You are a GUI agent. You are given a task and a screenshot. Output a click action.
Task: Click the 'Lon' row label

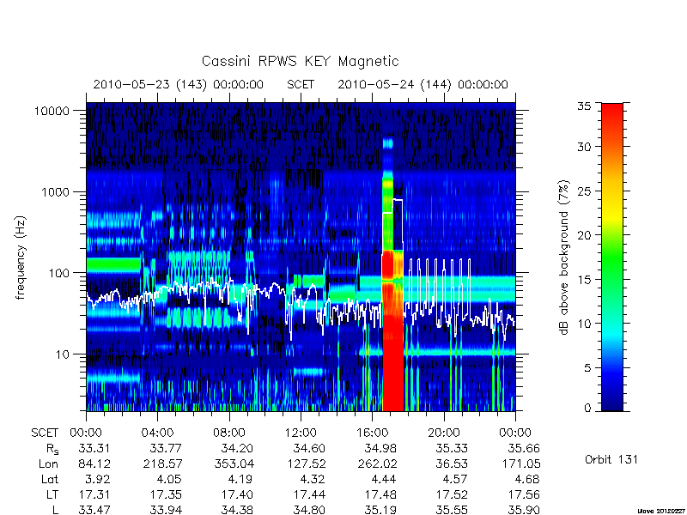tap(48, 463)
